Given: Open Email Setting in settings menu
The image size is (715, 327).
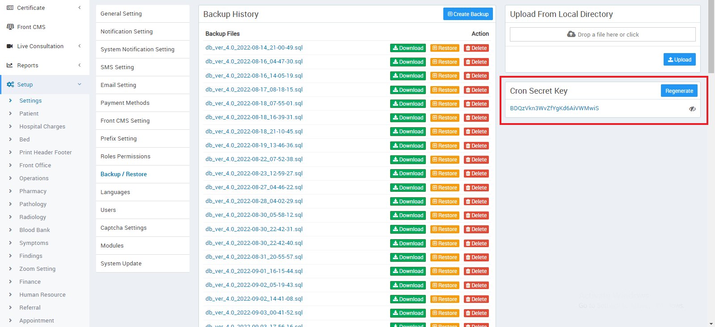Looking at the screenshot, I should click(118, 85).
